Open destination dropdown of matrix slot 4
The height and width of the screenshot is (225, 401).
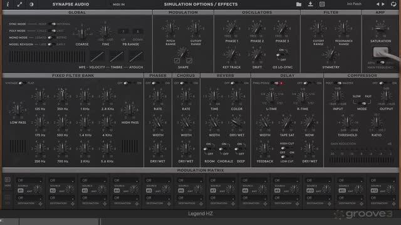click(x=125, y=197)
